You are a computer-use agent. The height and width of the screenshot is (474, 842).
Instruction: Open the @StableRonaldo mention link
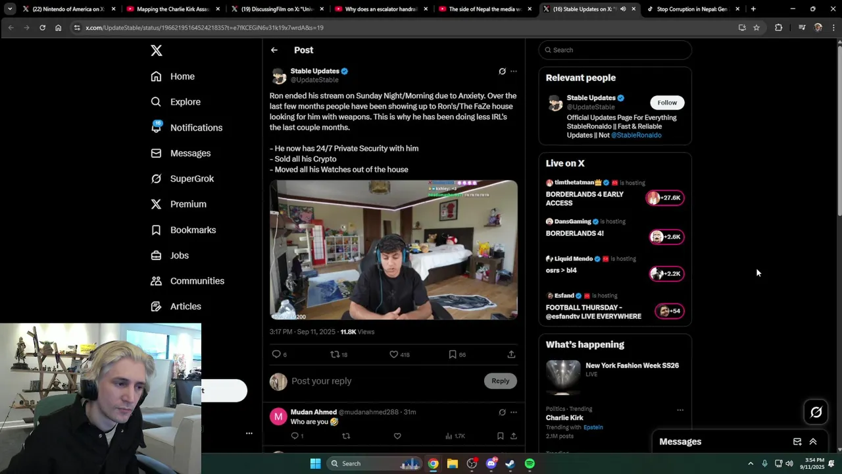(636, 135)
